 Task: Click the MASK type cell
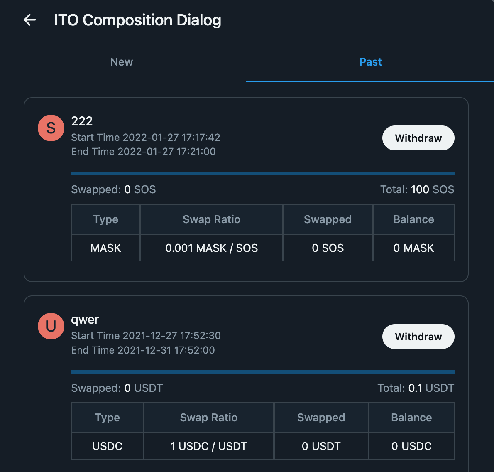105,248
